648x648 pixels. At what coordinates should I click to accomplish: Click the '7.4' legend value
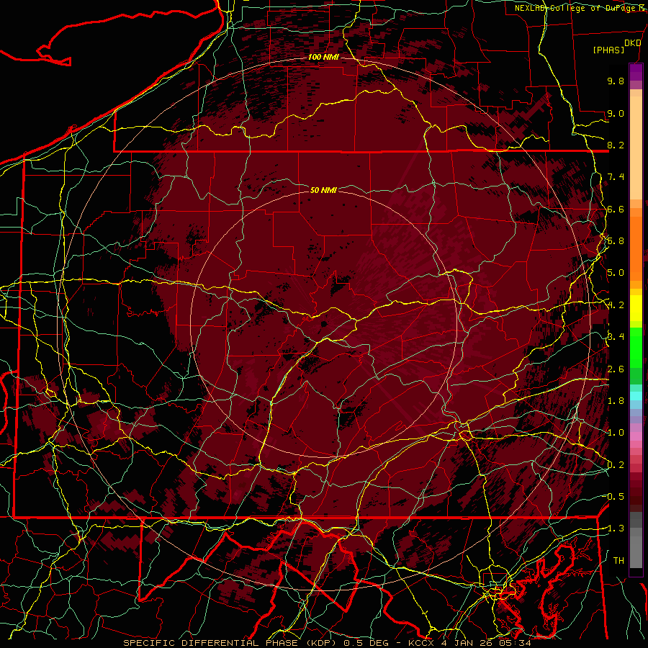pyautogui.click(x=616, y=177)
